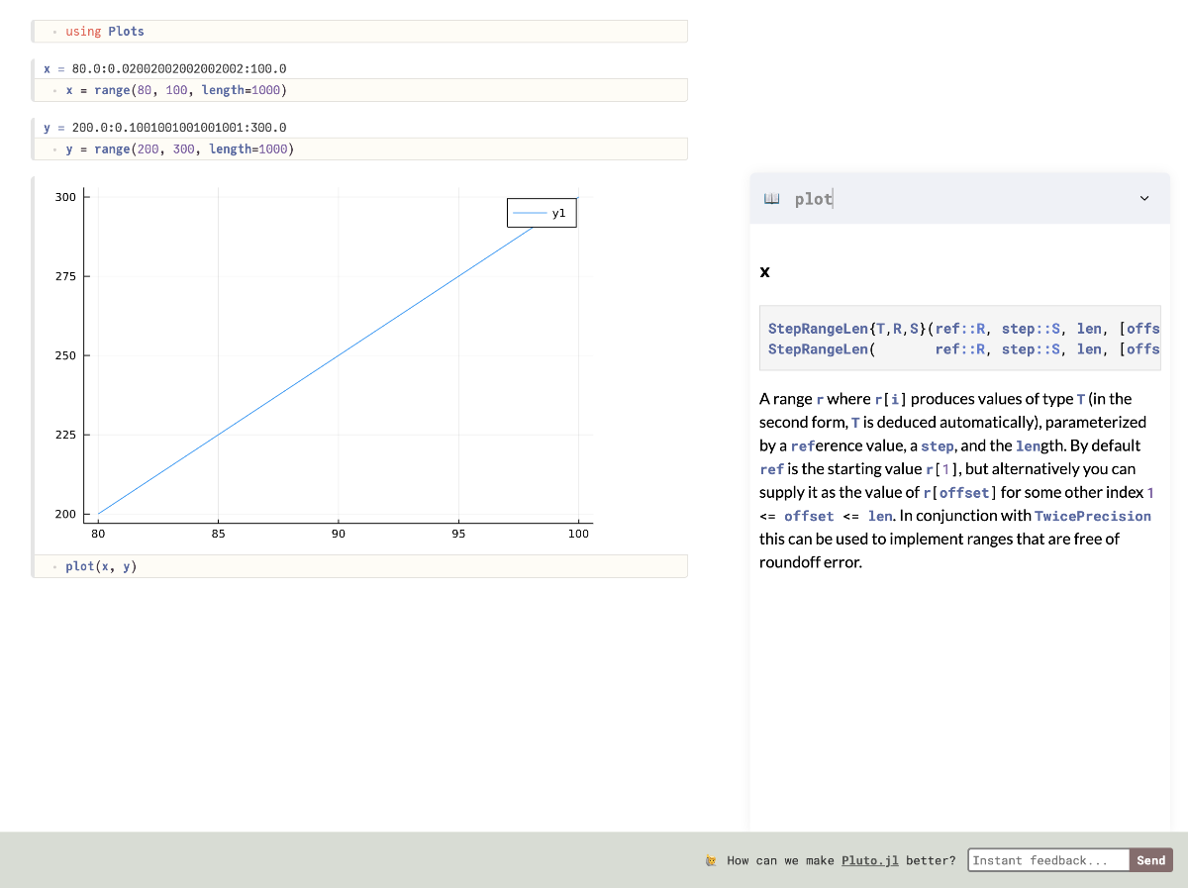1188x888 pixels.
Task: Toggle code visibility dot for 'using Plots' cell
Action: tap(54, 32)
